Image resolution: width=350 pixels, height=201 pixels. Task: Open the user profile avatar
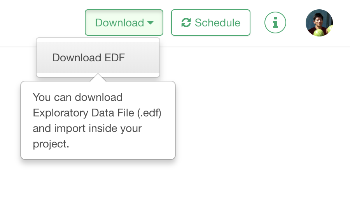point(319,23)
